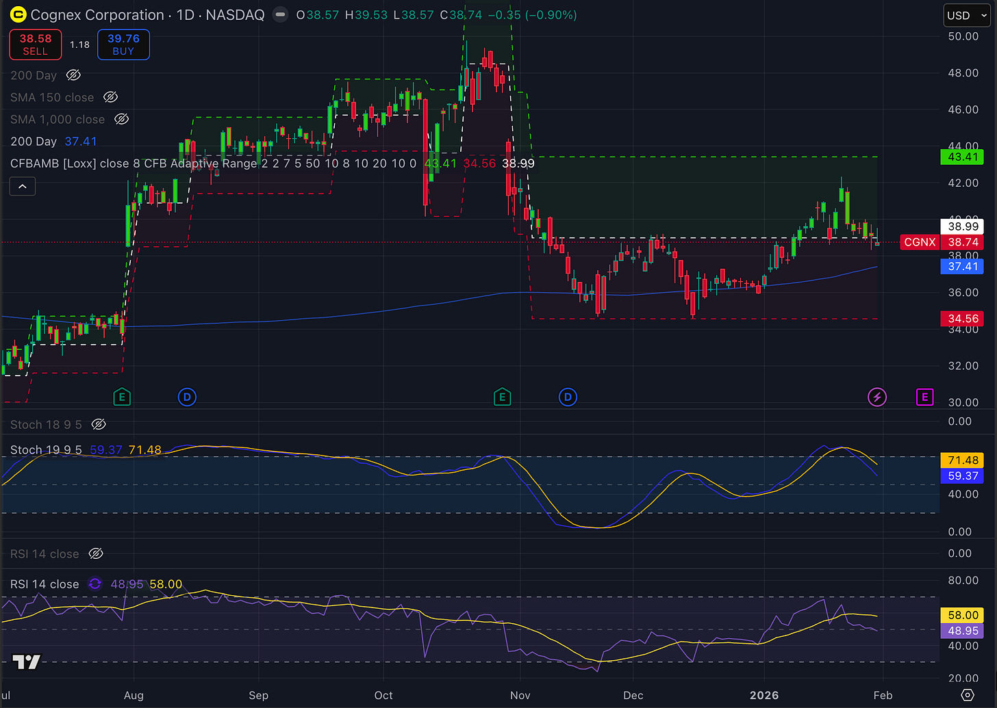Viewport: 997px width, 708px height.
Task: Click the 59.37 stochastic value label
Action: click(x=962, y=475)
